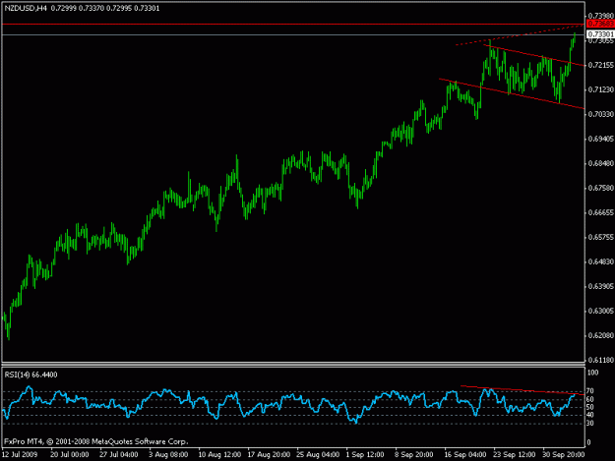Click the 27 Jul 04:00 time label
This screenshot has width=615, height=461.
click(x=118, y=454)
